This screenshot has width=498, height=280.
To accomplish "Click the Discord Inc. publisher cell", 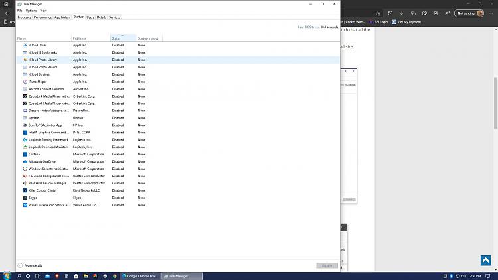I will tap(81, 111).
